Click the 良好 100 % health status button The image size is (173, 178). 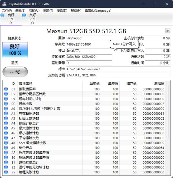(x=15, y=49)
